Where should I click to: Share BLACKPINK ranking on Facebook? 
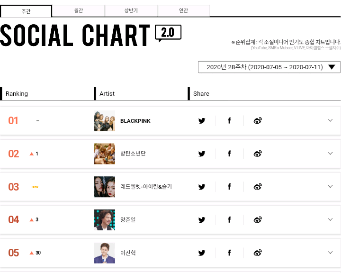(229, 121)
